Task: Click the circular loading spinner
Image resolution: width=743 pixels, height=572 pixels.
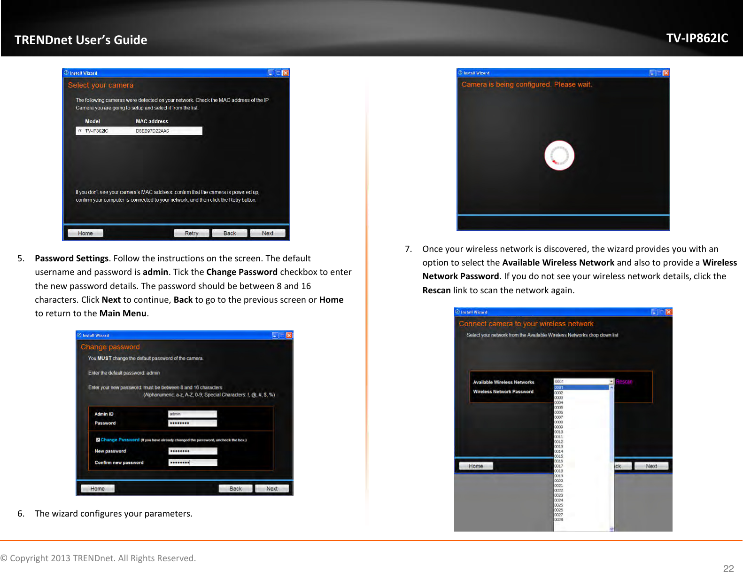Action: (x=559, y=156)
